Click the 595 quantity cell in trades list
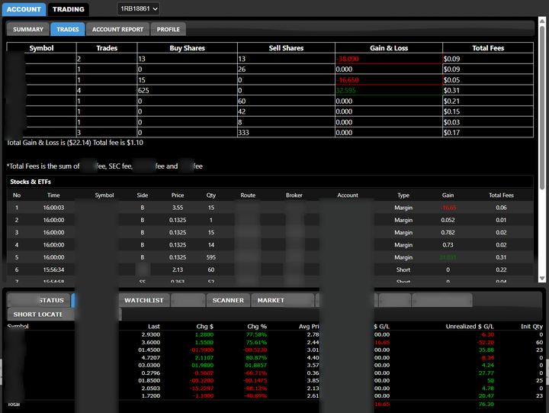The width and height of the screenshot is (549, 413). click(210, 257)
